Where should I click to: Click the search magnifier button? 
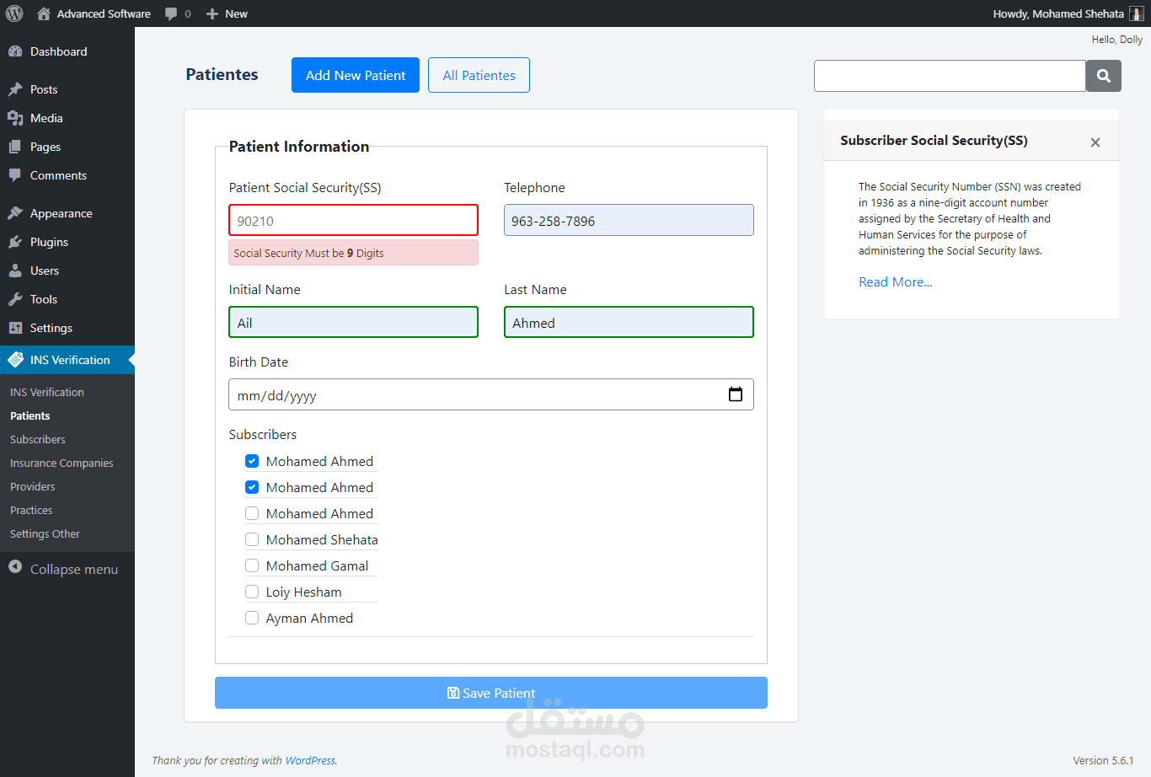point(1103,76)
